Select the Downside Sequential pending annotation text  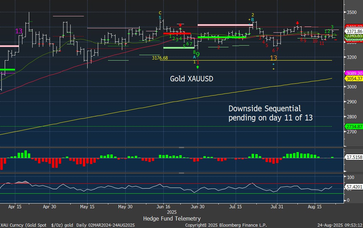click(x=270, y=113)
